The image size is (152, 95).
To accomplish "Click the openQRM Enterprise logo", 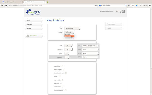I will point(33,12).
